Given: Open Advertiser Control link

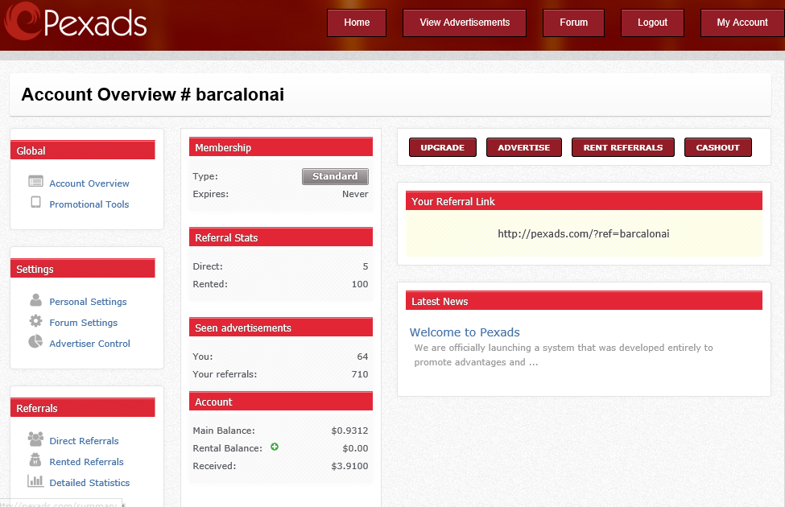Looking at the screenshot, I should (x=89, y=344).
